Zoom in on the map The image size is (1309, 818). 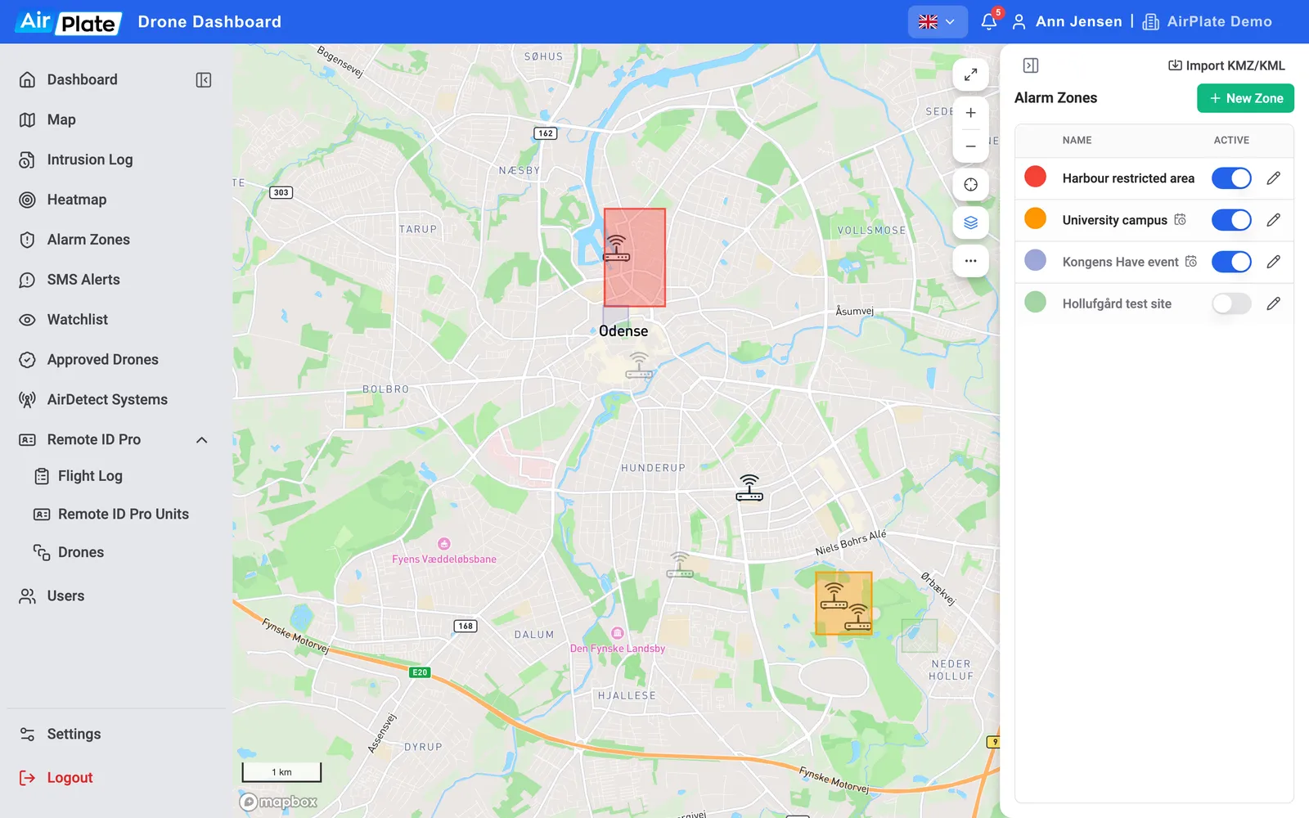coord(970,113)
